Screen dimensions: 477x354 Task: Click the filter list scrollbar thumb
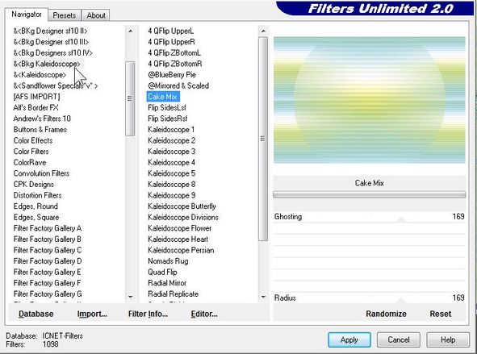coord(263,139)
